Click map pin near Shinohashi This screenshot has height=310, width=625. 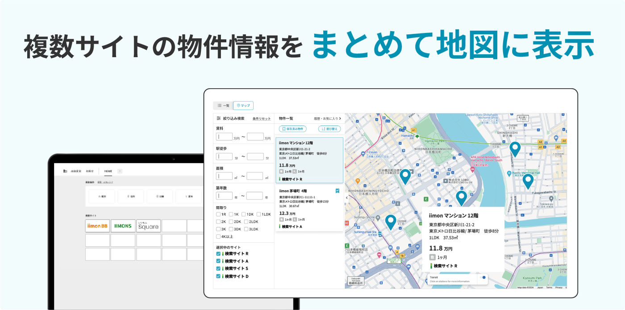point(515,149)
